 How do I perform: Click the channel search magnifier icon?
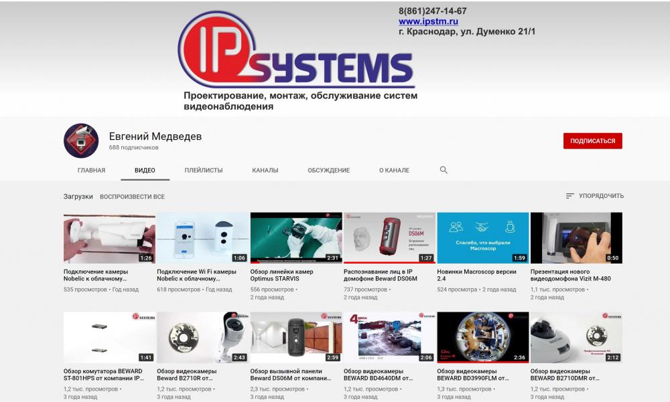click(444, 171)
